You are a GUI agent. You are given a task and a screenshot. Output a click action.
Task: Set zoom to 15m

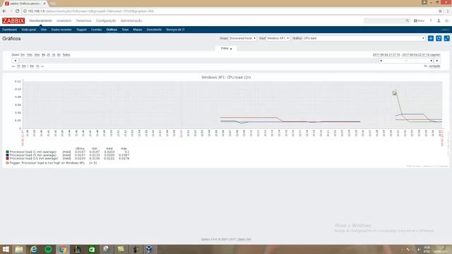(30, 55)
